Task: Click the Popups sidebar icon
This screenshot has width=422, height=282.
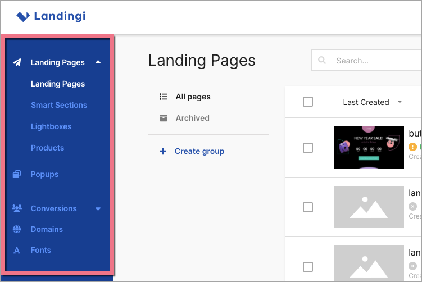Action: (x=17, y=174)
